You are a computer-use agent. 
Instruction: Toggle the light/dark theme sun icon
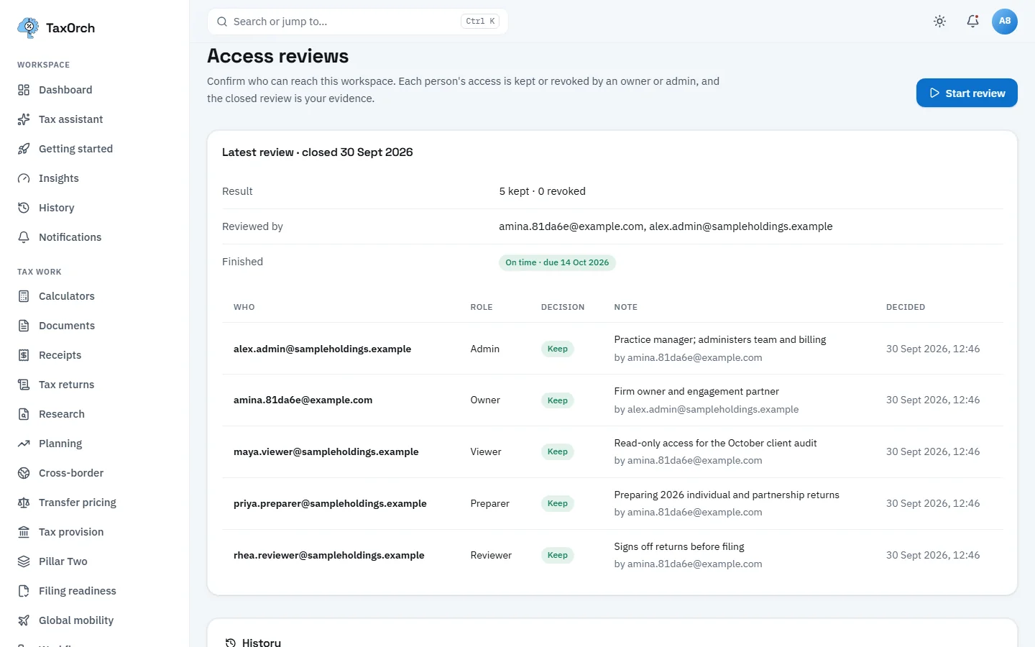click(939, 22)
